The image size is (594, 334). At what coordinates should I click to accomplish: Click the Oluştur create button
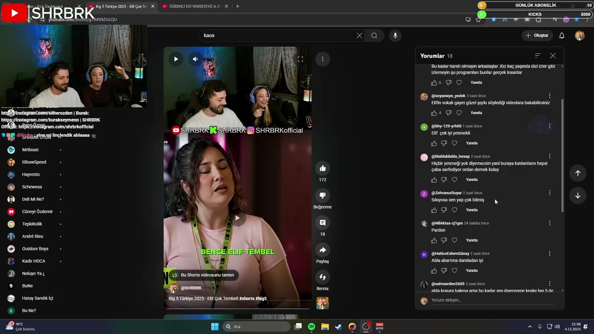[x=537, y=36]
